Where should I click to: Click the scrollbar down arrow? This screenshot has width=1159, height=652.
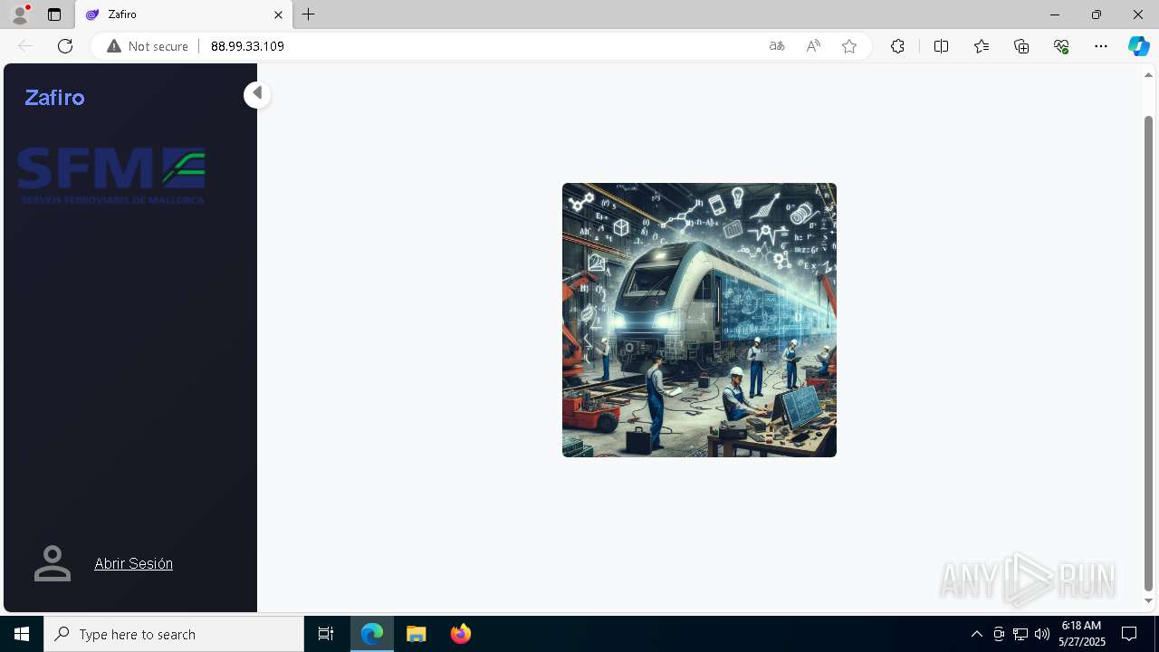point(1149,601)
